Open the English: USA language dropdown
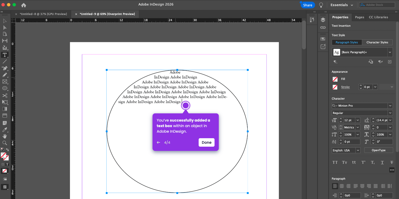 (358, 150)
